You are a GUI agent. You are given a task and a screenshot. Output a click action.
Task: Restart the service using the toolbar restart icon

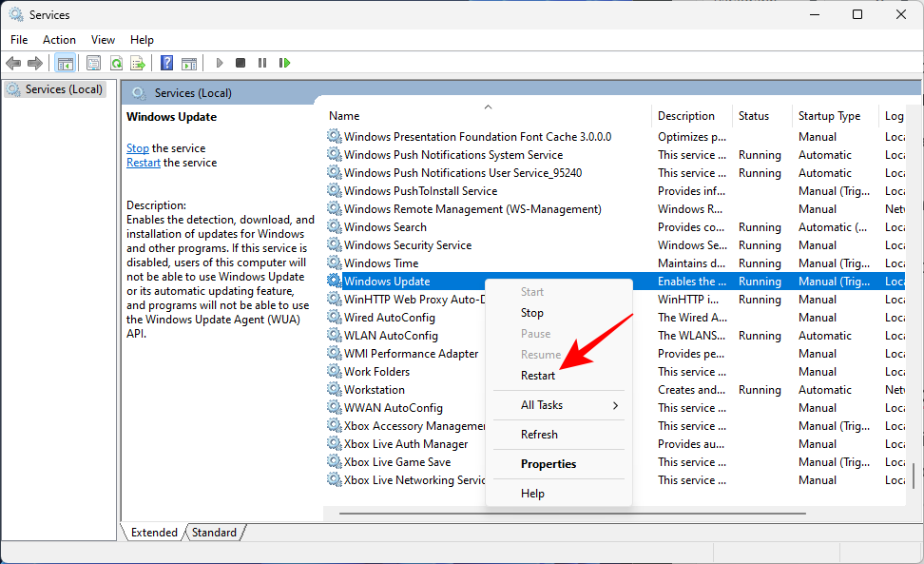285,63
